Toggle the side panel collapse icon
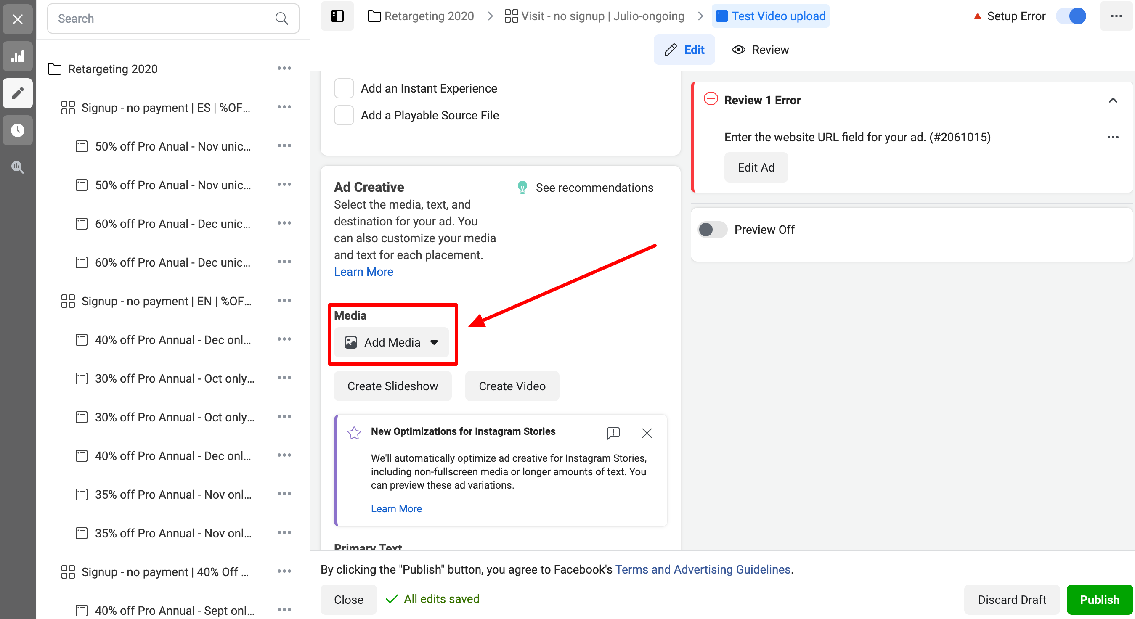This screenshot has width=1135, height=619. (337, 16)
